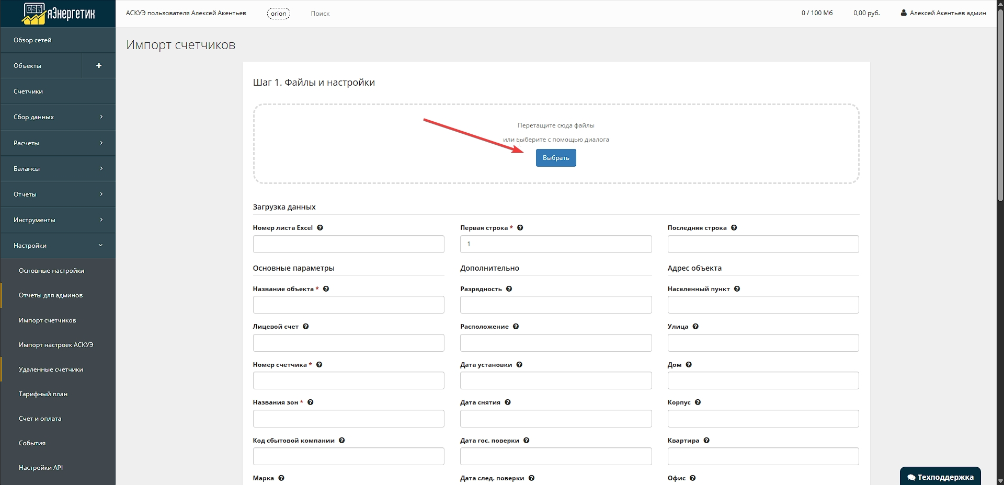Click the Разрядность input field
Viewport: 1004px width, 485px height.
556,305
